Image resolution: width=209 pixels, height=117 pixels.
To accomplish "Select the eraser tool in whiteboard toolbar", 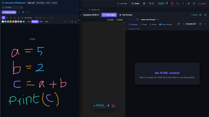I will [x=18, y=18].
